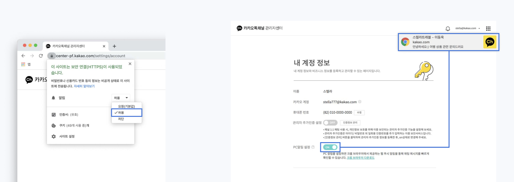Go back using the Chrome back arrow

23,56
